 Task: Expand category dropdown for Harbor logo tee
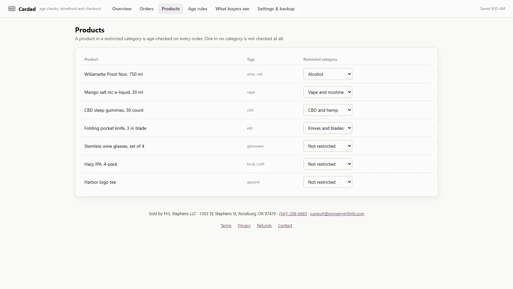point(328,182)
